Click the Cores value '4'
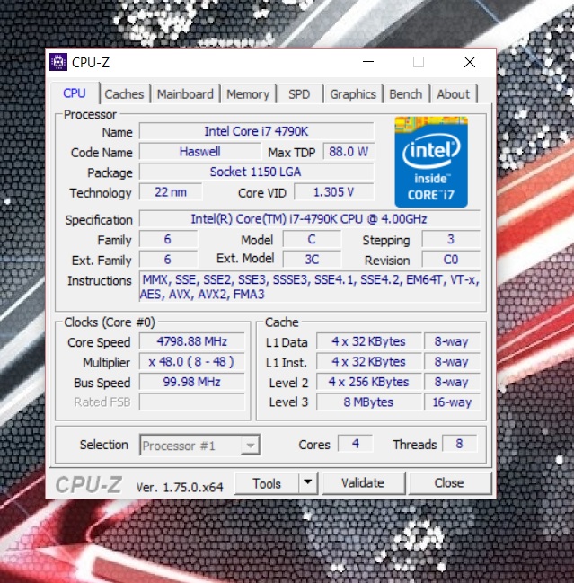This screenshot has height=583, width=574. point(356,444)
